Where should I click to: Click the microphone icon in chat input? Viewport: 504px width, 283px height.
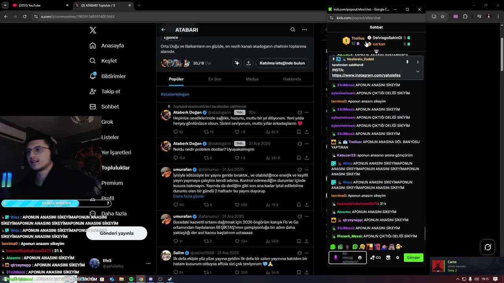click(x=335, y=257)
